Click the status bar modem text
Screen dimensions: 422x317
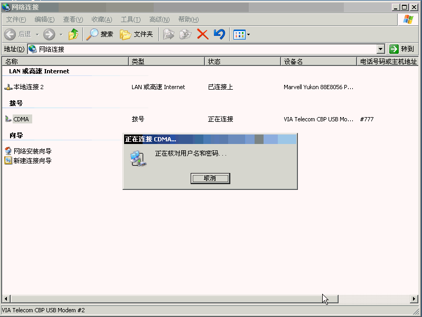[x=43, y=310]
